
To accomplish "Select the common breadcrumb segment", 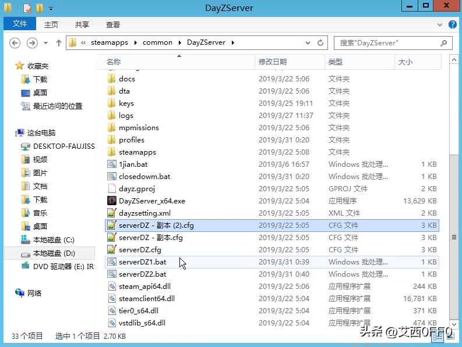I will (157, 42).
